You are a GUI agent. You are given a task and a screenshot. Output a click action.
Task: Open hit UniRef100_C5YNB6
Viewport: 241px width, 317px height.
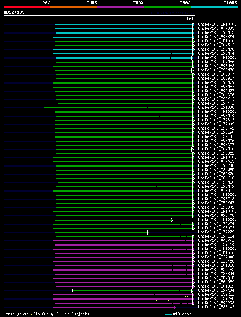pos(216,62)
